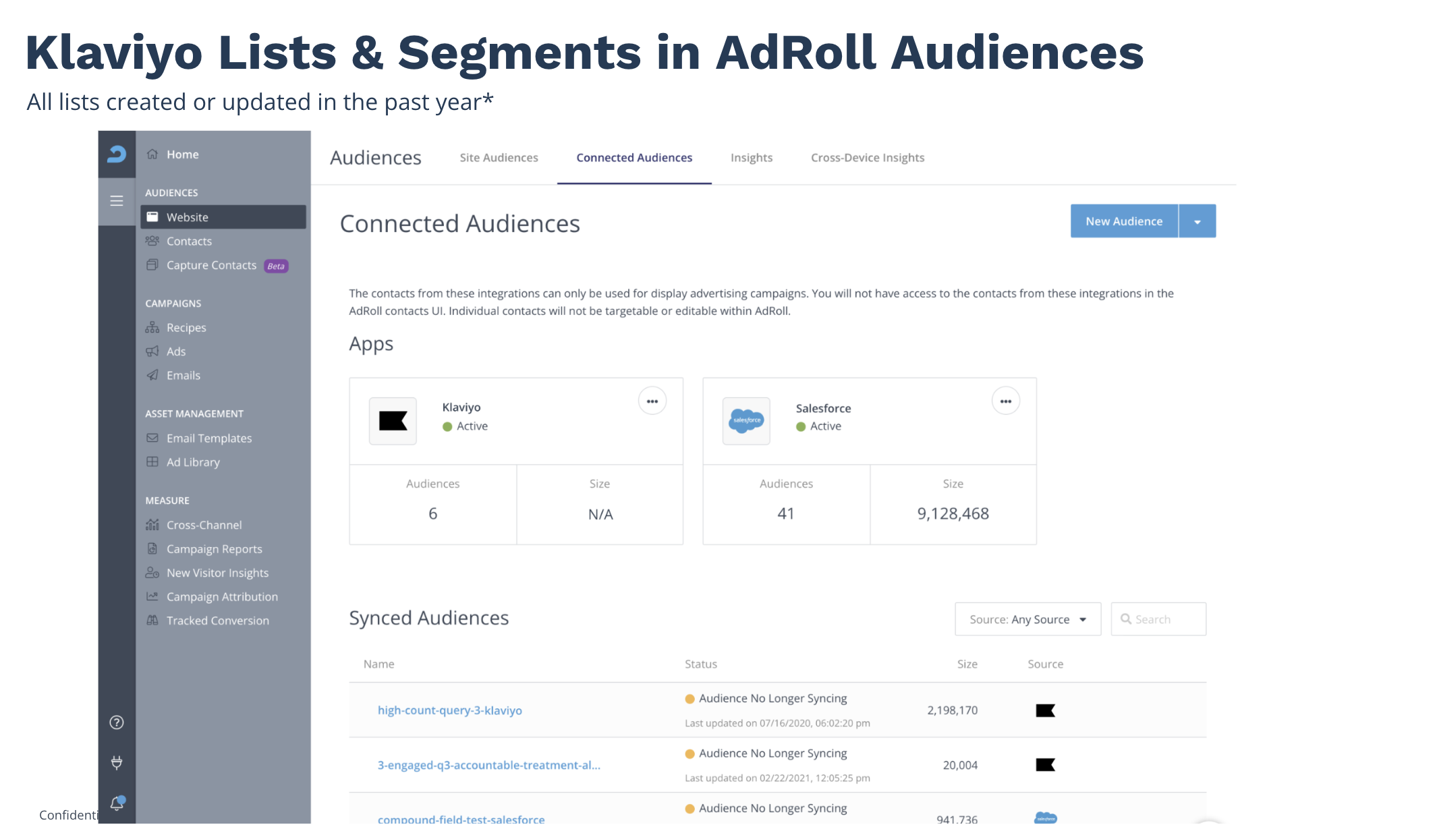Open the Source: Any Source dropdown

point(1027,619)
